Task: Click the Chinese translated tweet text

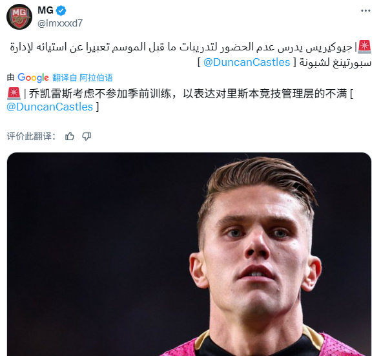Action: (180, 100)
